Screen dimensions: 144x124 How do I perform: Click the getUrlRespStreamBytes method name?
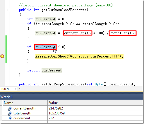(x=63, y=84)
